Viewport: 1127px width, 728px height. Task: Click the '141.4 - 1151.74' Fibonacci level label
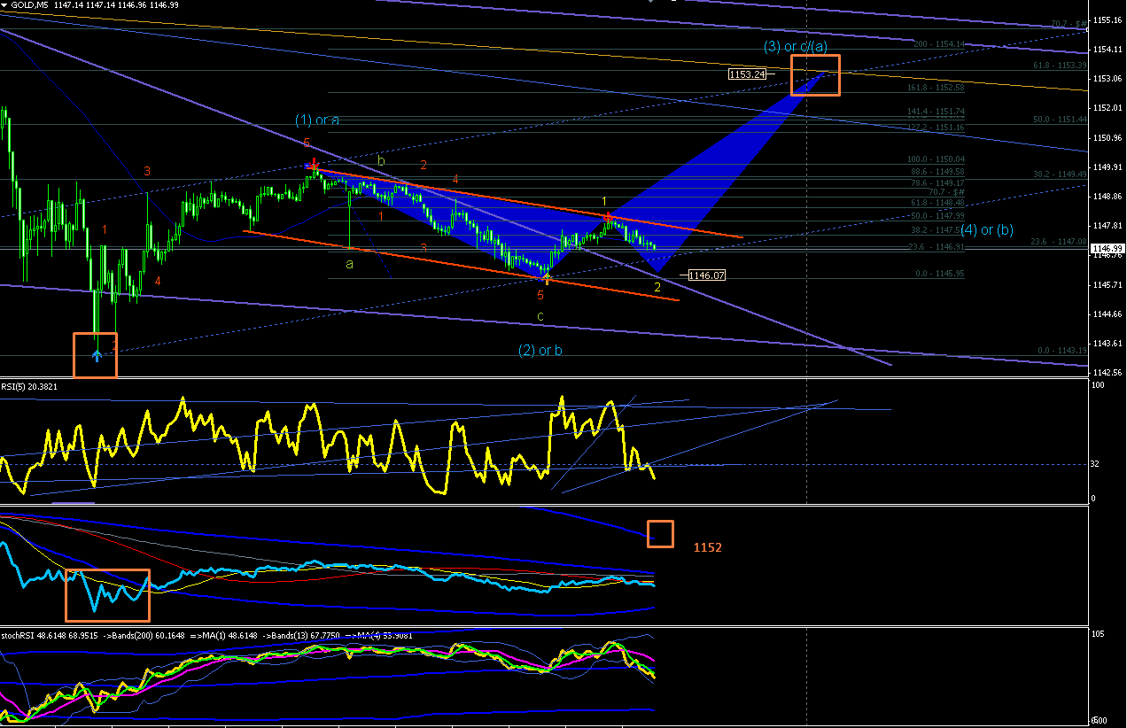pos(936,111)
